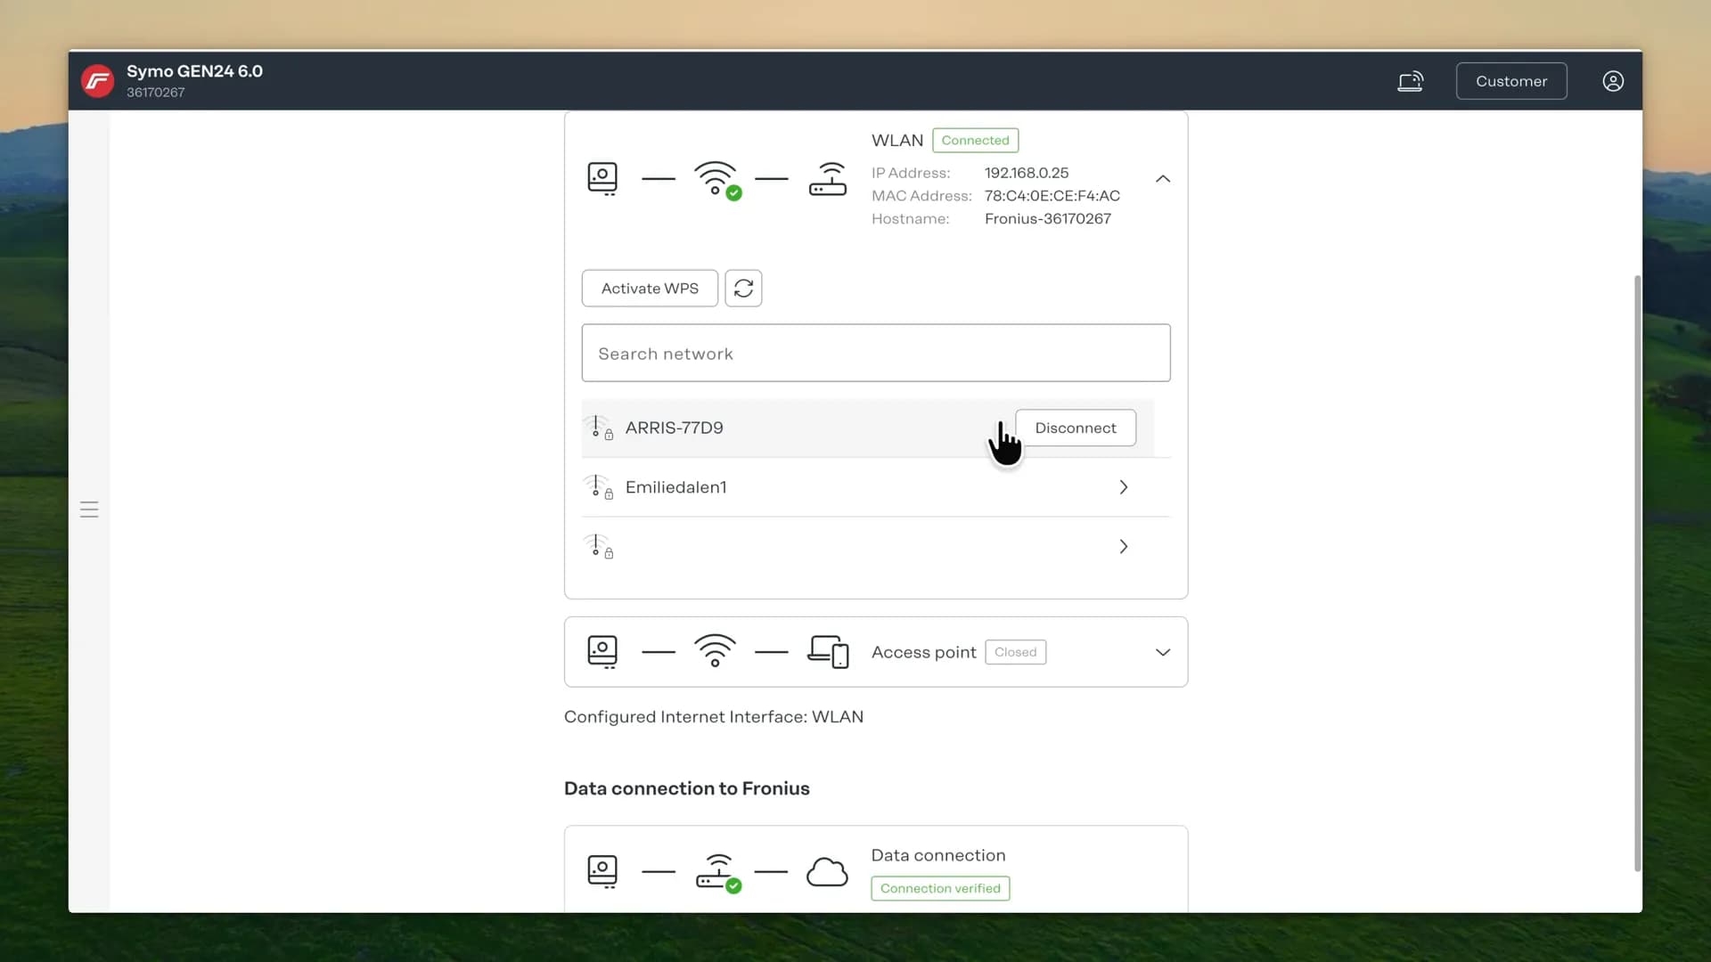Click the Fronius logo in the header
Viewport: 1711px width, 962px height.
[97, 81]
